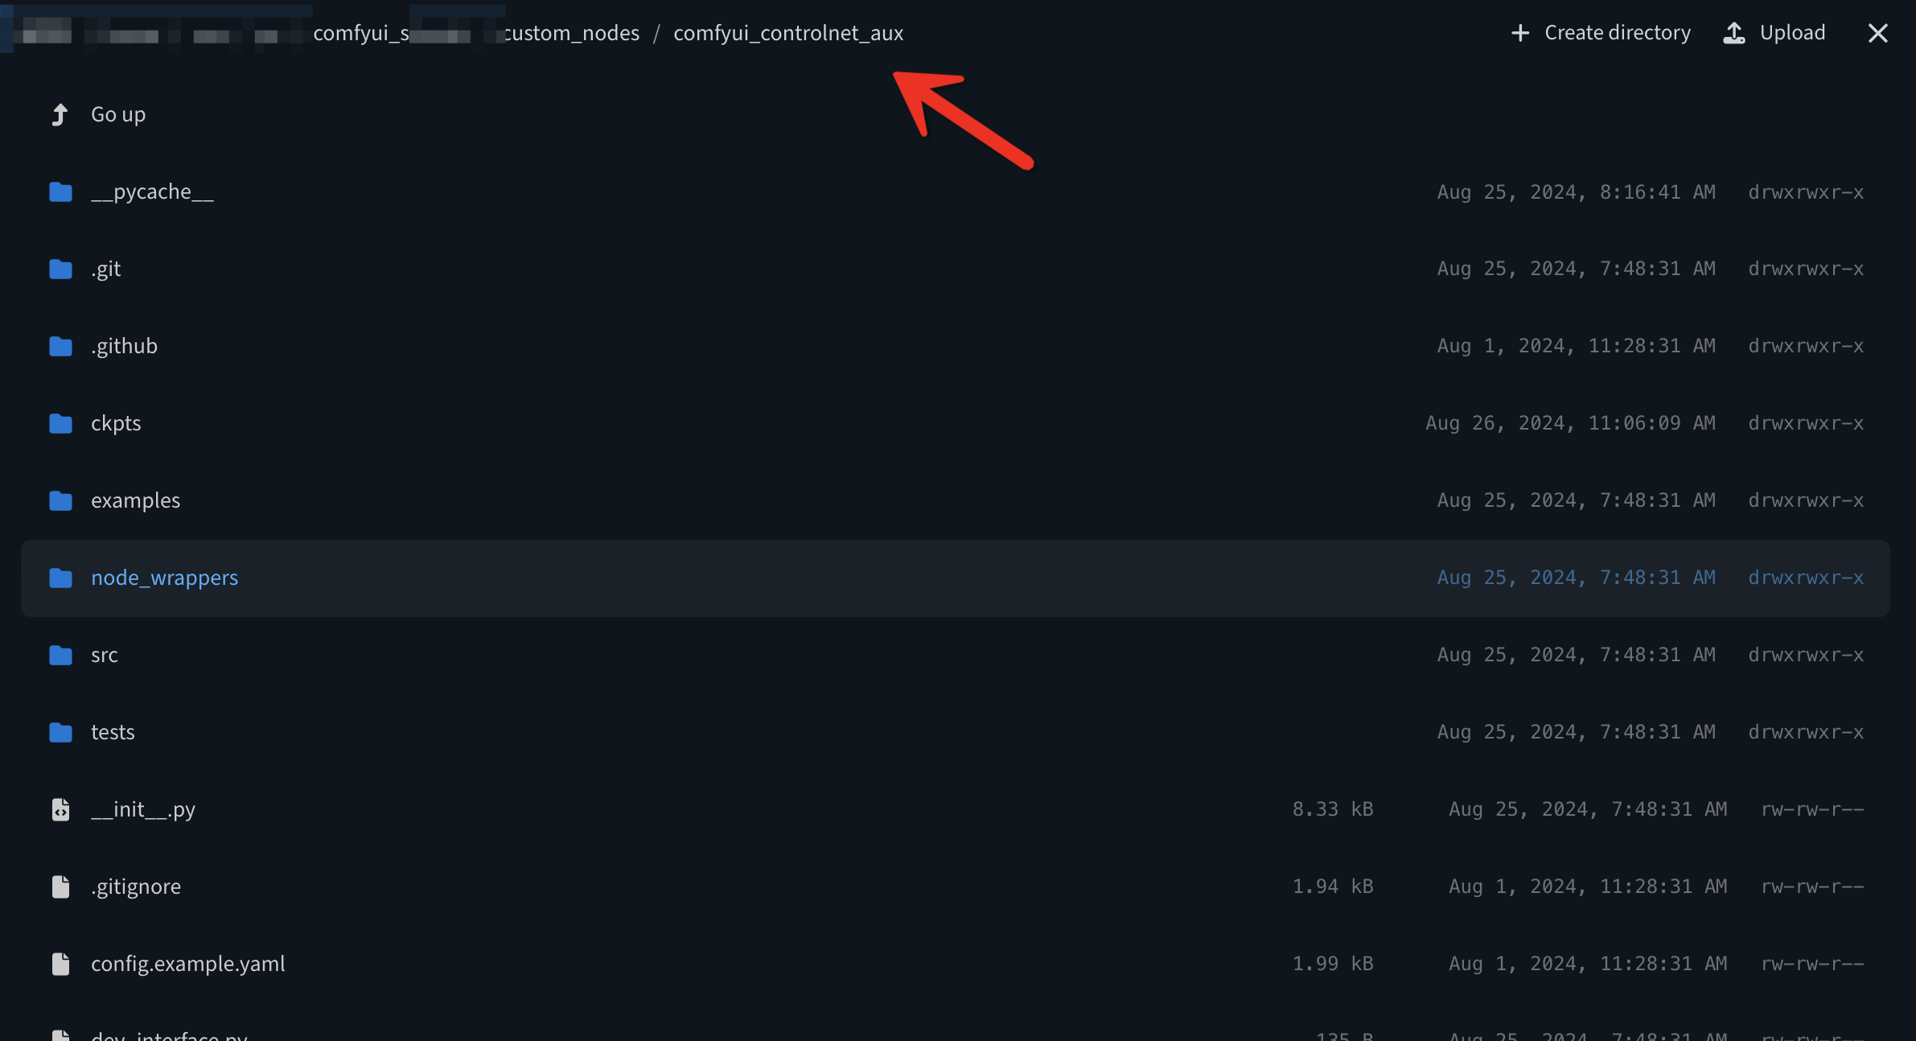Viewport: 1916px width, 1041px height.
Task: Click the plus icon beside Create directory
Action: click(1520, 33)
